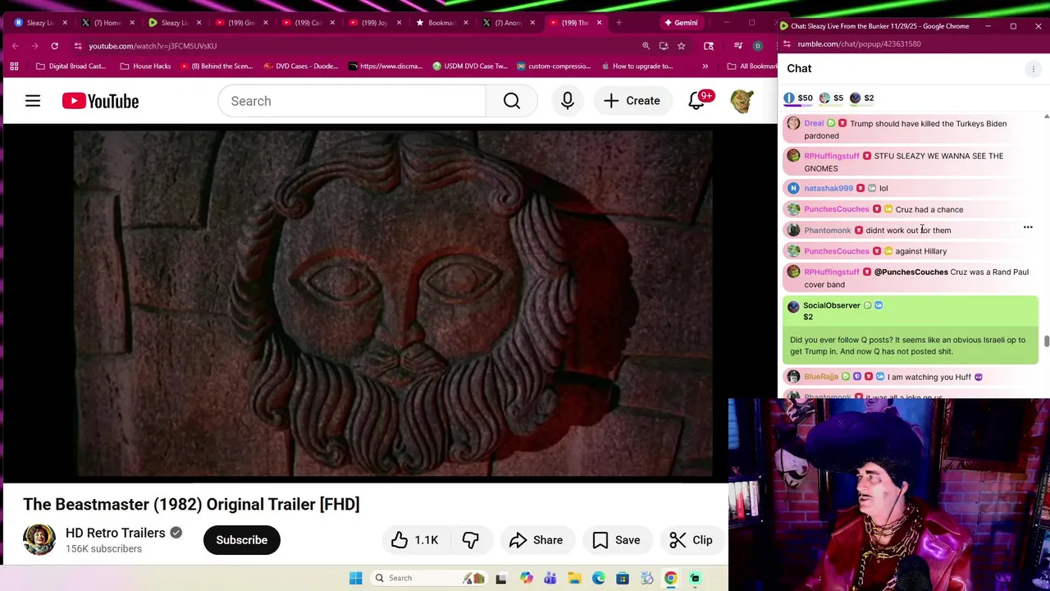Dislike the Beastmaster trailer video

[470, 540]
